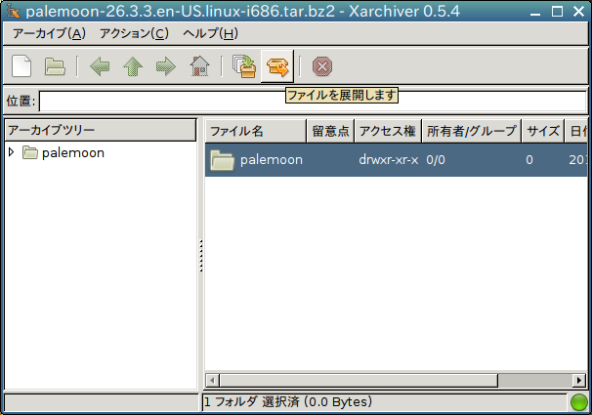Click the palemoon folder icon in file list
This screenshot has height=415, width=592.
pyautogui.click(x=222, y=160)
